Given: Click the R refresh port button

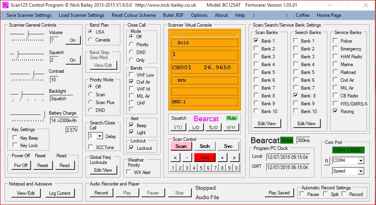Looking at the screenshot, I should pos(327,161).
